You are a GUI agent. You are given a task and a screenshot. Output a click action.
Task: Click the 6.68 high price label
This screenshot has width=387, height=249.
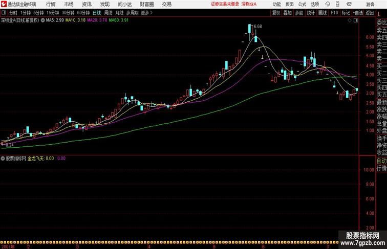click(257, 27)
